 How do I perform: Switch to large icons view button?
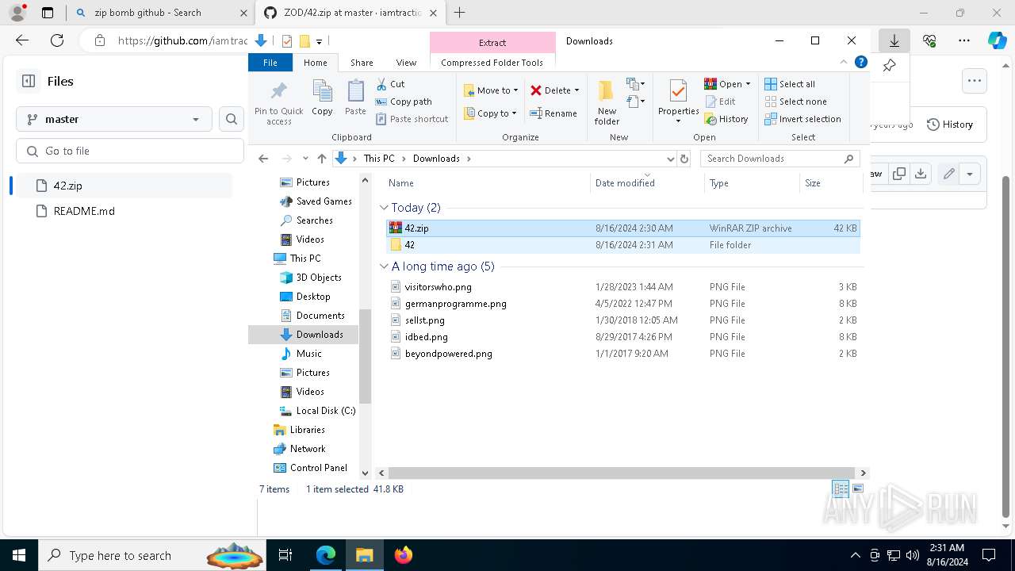pyautogui.click(x=857, y=489)
